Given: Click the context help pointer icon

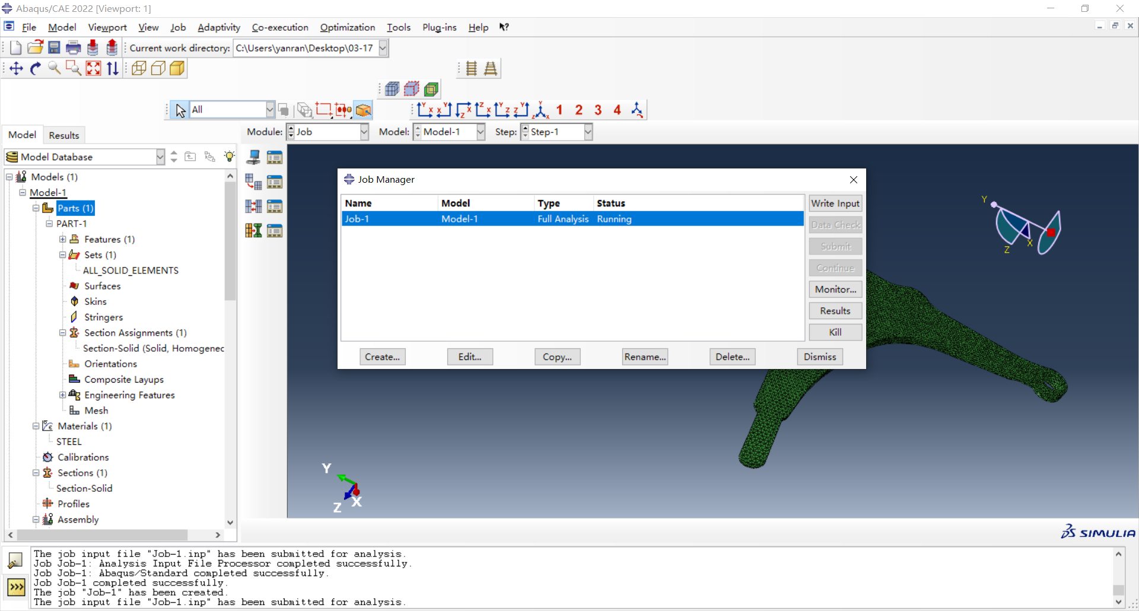Looking at the screenshot, I should point(504,27).
